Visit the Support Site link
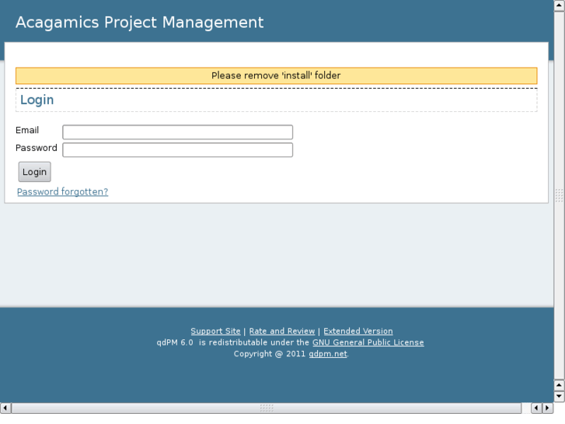This screenshot has height=424, width=565. pos(215,331)
